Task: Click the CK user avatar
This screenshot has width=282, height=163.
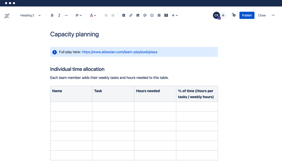Action: (216, 15)
